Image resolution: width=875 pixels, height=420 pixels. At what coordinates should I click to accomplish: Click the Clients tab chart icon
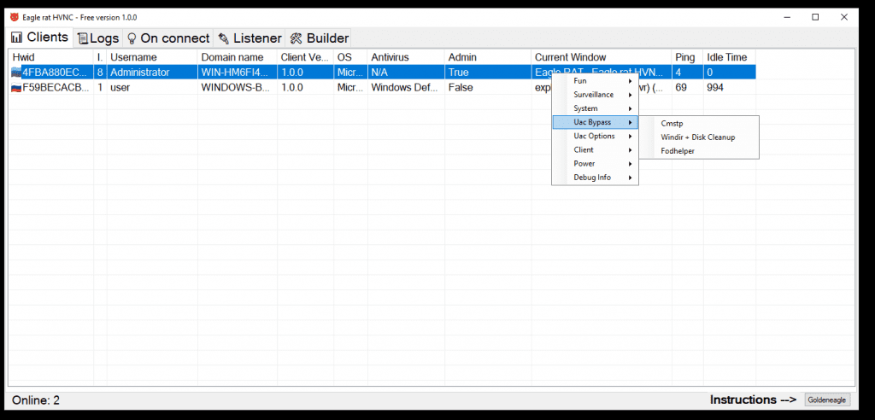click(x=17, y=38)
